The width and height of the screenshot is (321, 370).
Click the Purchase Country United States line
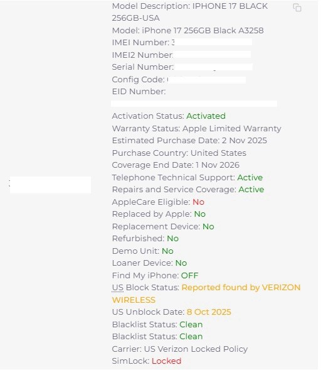coord(179,153)
